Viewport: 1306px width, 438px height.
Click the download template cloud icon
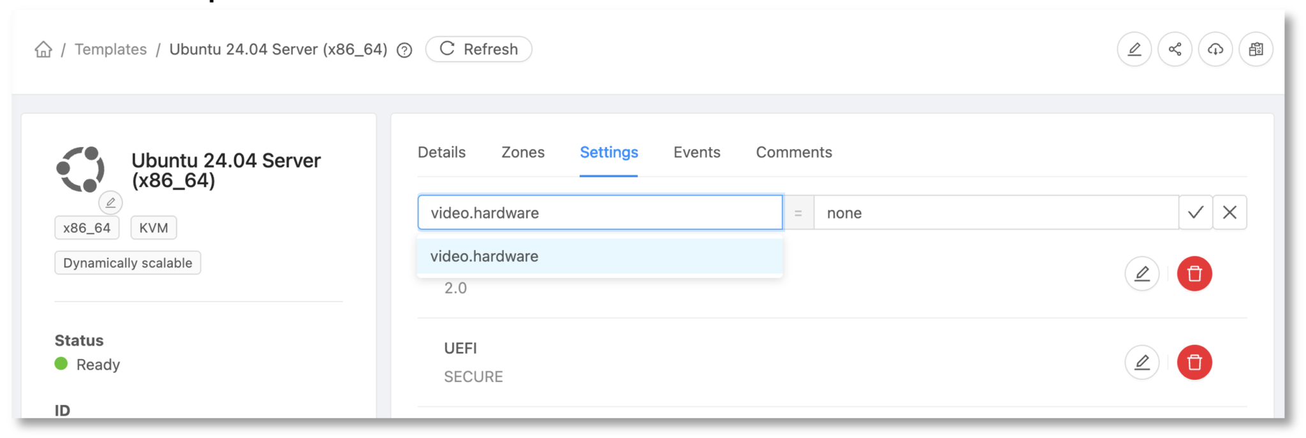1215,49
